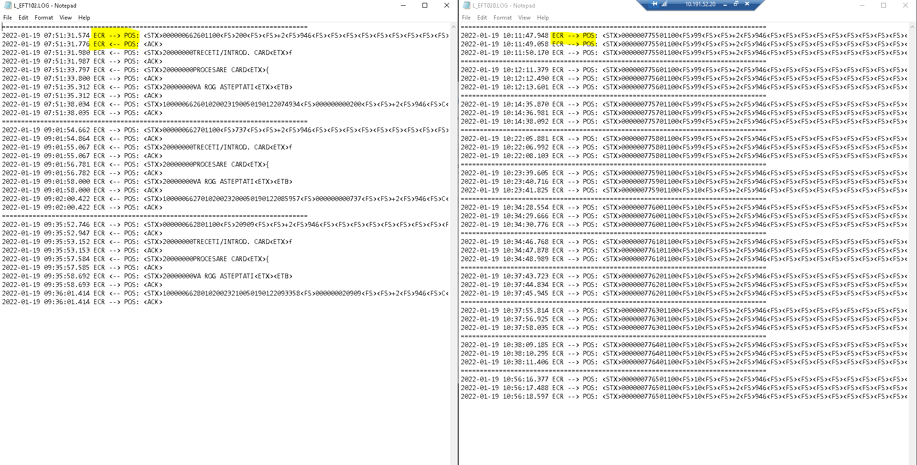Close the 10.191.52.20 remote session
The width and height of the screenshot is (917, 465).
tap(747, 4)
